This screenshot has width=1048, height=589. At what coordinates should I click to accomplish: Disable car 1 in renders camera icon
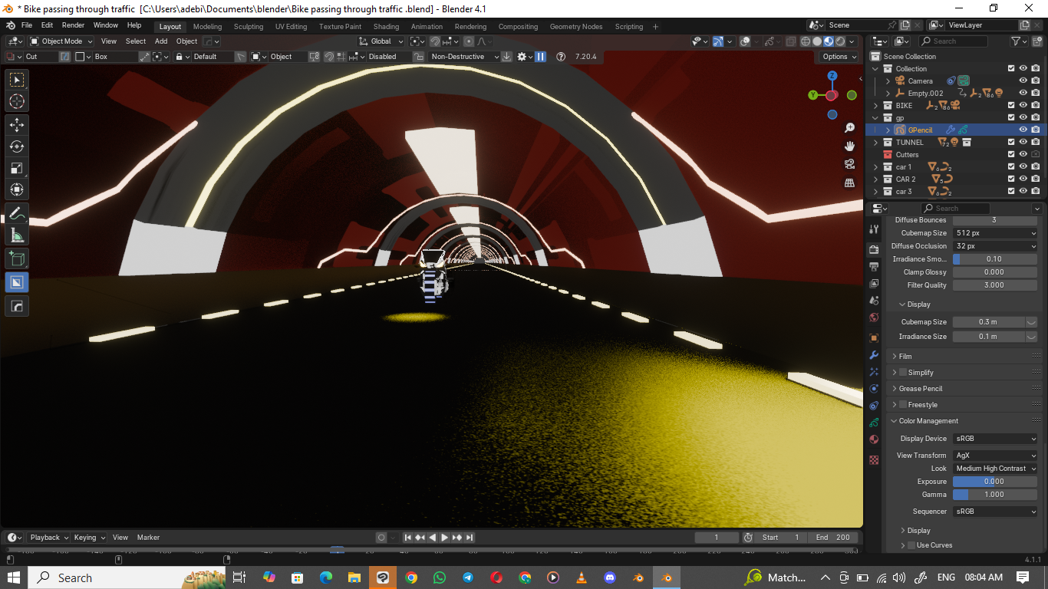tap(1036, 166)
